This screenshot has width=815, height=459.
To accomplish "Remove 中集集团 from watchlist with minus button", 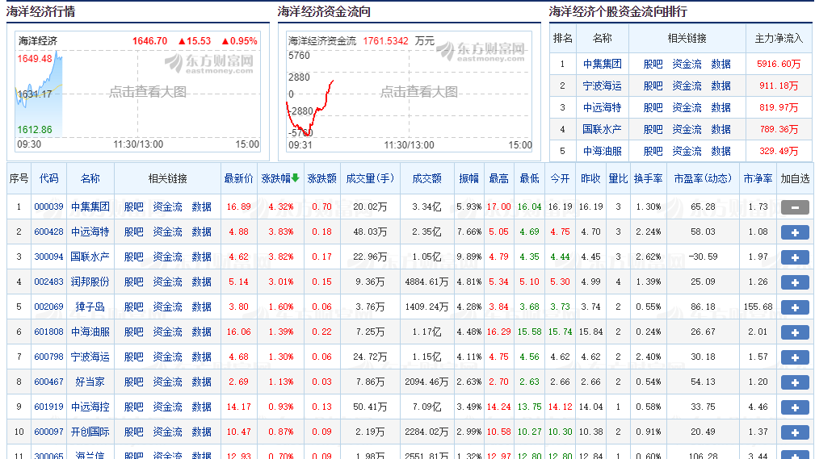I will click(795, 207).
